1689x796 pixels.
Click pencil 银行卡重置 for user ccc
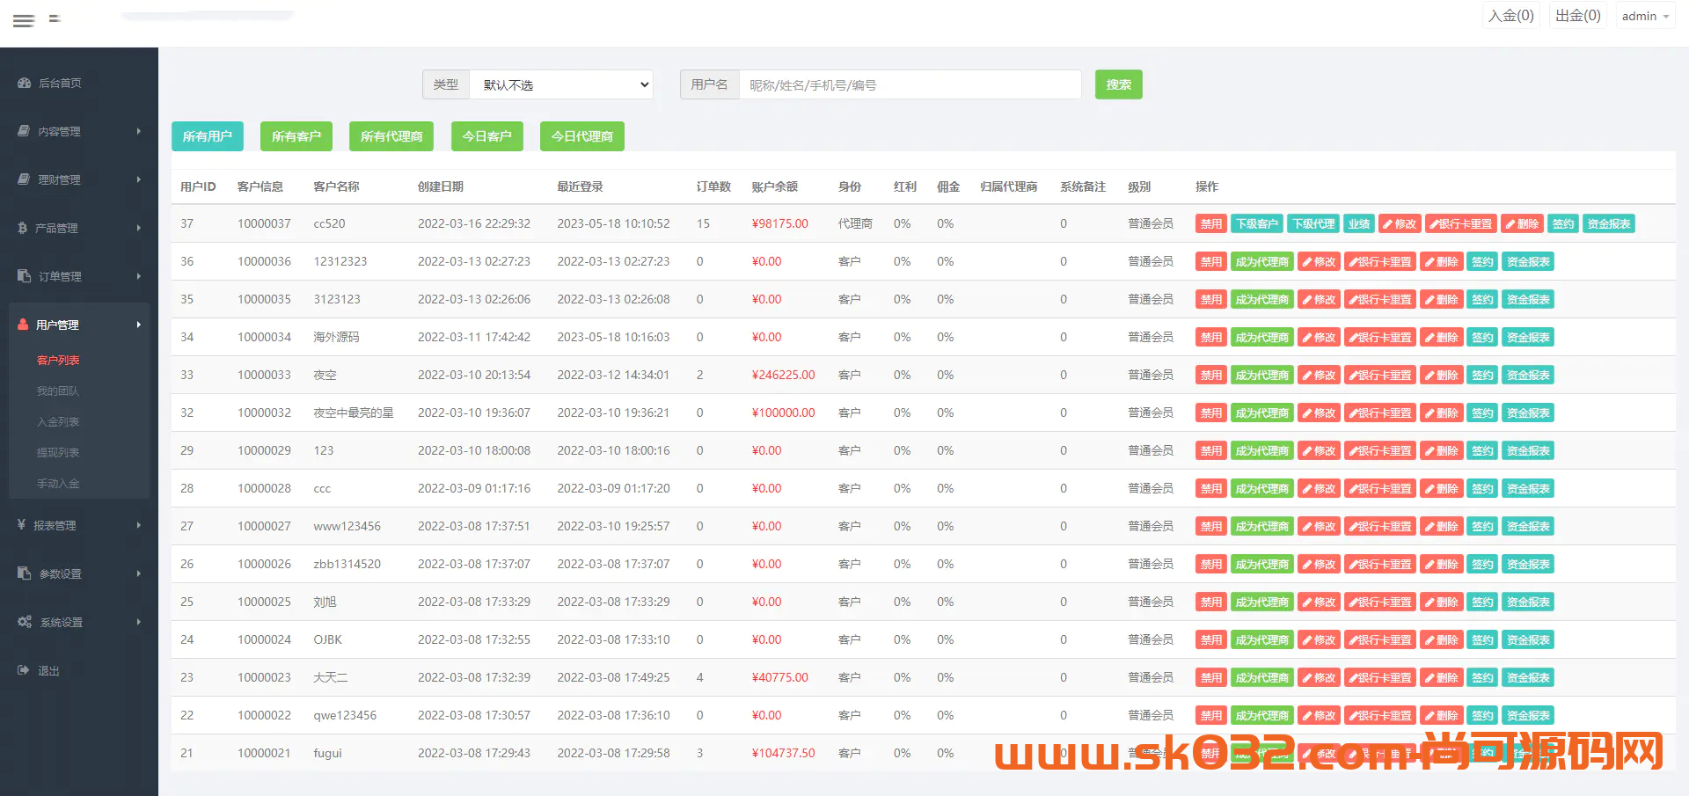point(1380,488)
